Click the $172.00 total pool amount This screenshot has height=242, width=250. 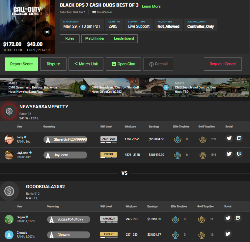(x=12, y=44)
